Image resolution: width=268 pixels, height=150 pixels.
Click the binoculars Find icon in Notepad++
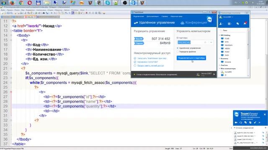coord(44,13)
